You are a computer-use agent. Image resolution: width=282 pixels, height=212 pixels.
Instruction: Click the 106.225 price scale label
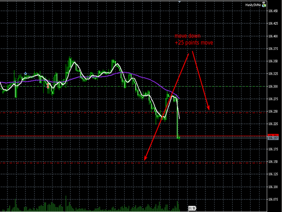[273, 124]
